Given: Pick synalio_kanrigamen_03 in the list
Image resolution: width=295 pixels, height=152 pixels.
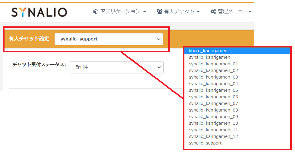Looking at the screenshot, I should point(237,77).
